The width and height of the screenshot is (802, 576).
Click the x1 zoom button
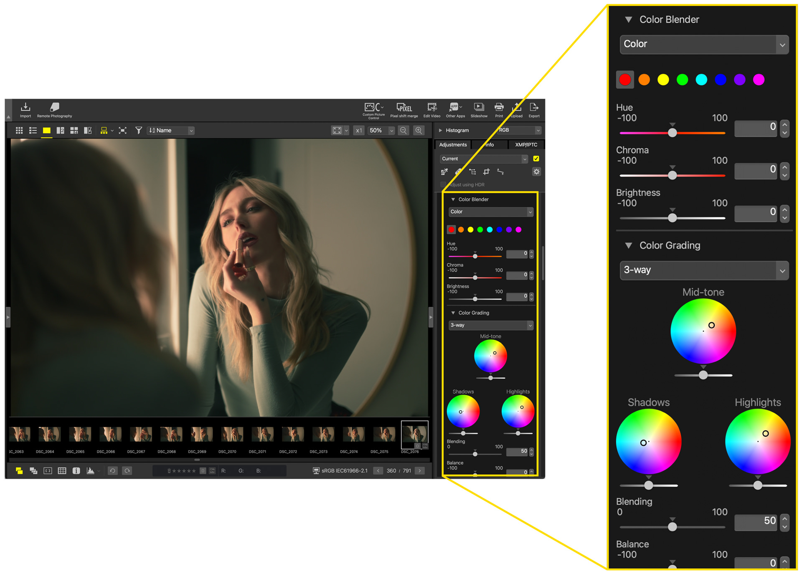tap(358, 131)
